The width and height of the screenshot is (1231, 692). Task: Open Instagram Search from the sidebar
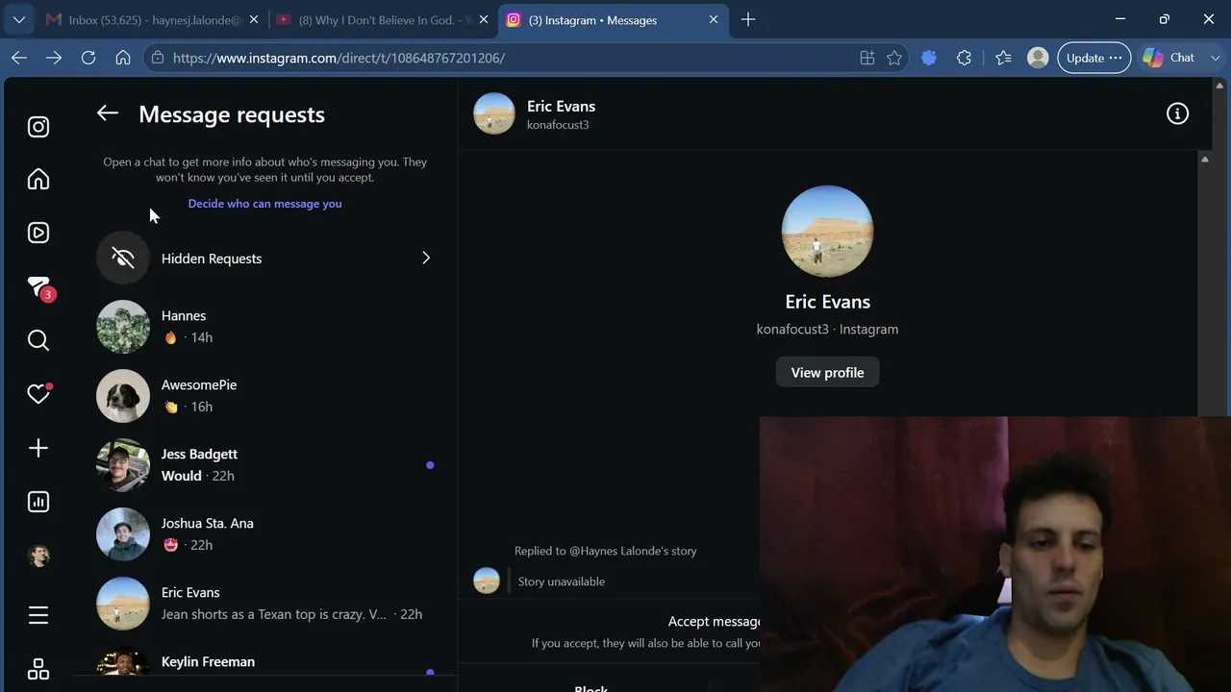pos(38,340)
